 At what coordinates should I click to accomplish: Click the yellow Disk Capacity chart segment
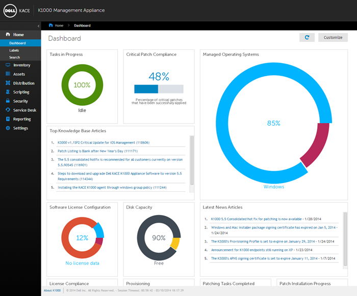tap(175, 243)
